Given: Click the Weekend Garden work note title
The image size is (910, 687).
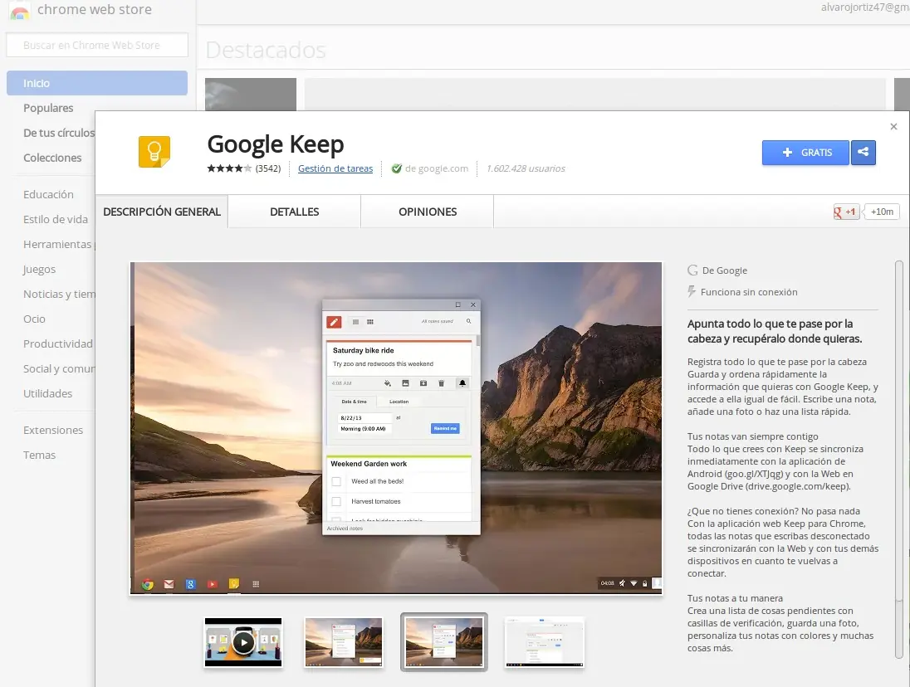Looking at the screenshot, I should pyautogui.click(x=369, y=464).
